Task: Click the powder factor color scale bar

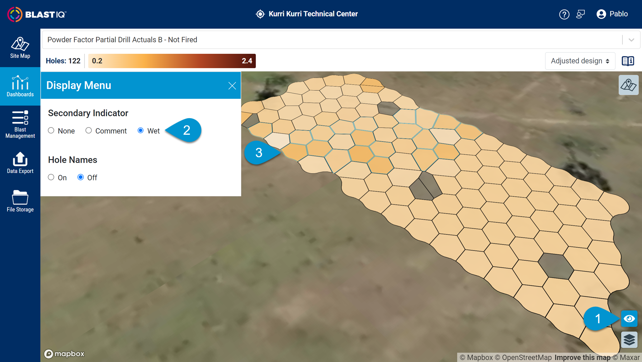Action: click(x=172, y=61)
